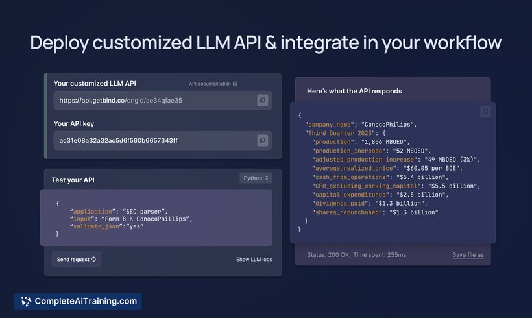Click the Time spent: 255ms text
532x318 pixels.
(380, 255)
